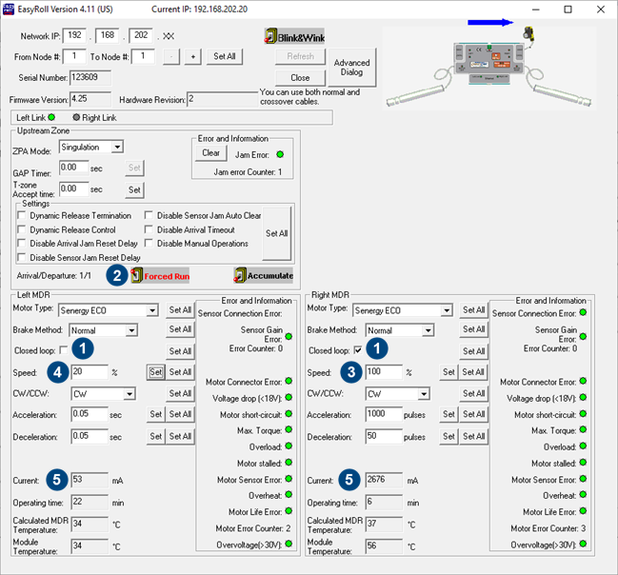Viewport: 618px width, 575px height.
Task: Click Left MDR Overload indicator
Action: coord(289,446)
